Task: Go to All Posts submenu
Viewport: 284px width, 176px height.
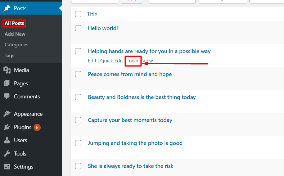Action: point(14,23)
